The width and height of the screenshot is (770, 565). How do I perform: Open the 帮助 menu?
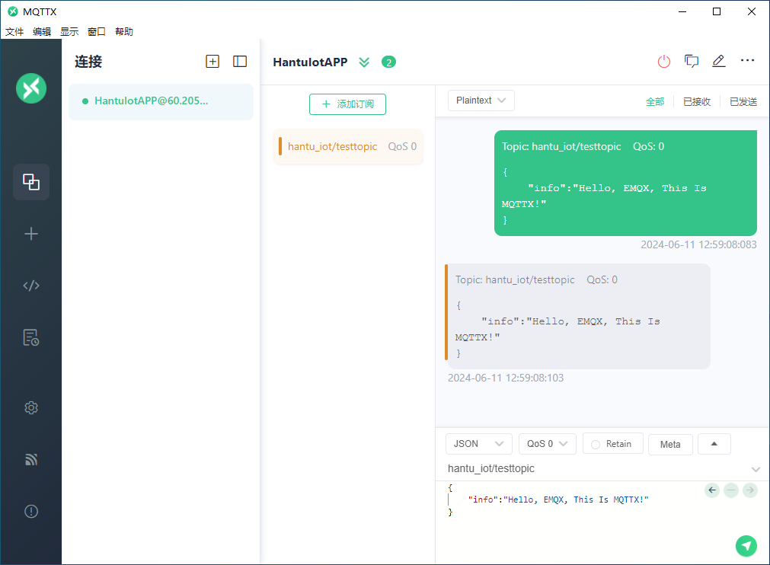click(124, 32)
